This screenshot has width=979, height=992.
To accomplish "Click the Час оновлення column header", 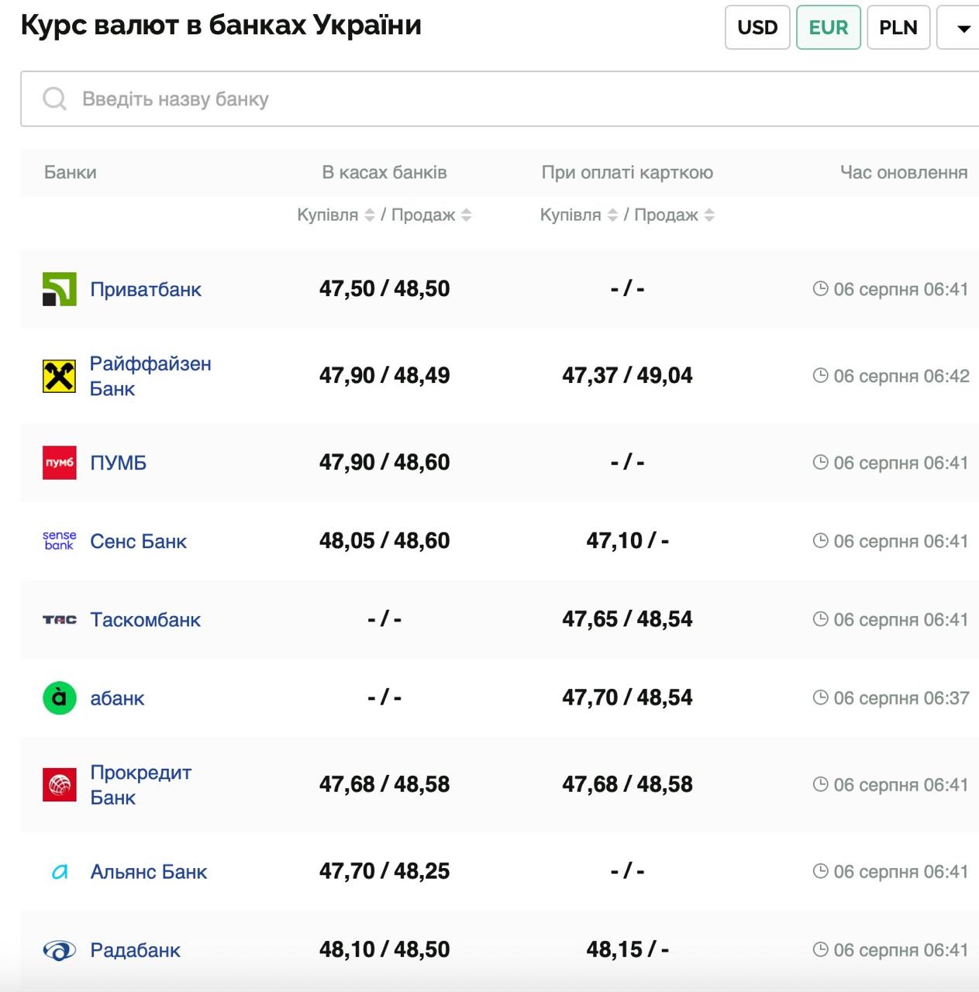I will [x=902, y=172].
